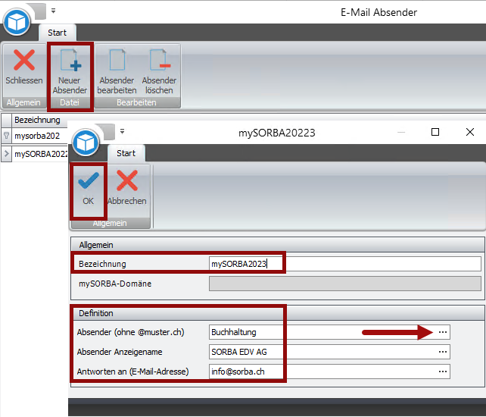
Task: Open the application cube menu in E-Mail Absender window
Action: pyautogui.click(x=17, y=22)
